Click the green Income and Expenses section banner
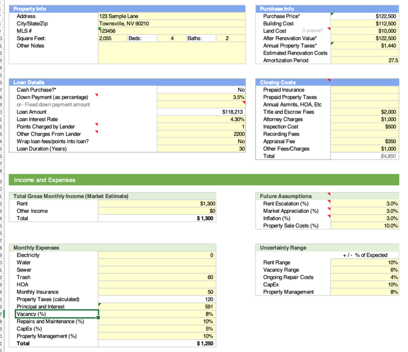This screenshot has height=352, width=408. click(x=204, y=180)
